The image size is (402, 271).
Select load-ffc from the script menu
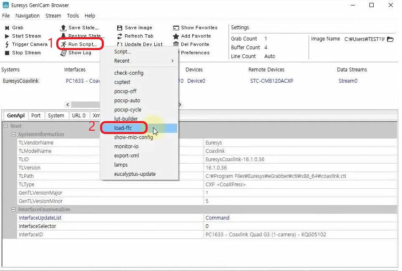pos(123,128)
